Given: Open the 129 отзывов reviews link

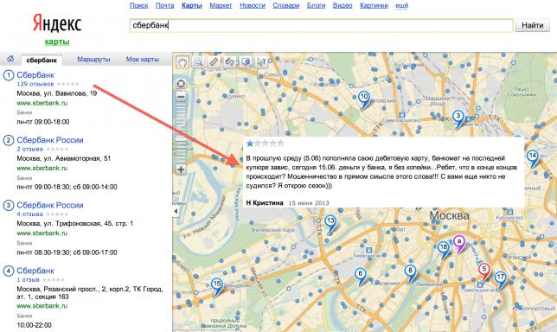Looking at the screenshot, I should point(35,84).
